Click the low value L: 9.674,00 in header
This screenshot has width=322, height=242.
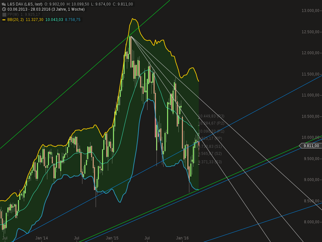[x=101, y=4]
